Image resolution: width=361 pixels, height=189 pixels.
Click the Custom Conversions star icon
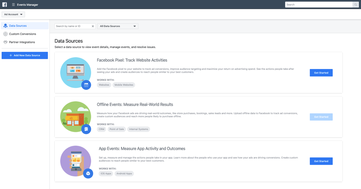(5, 34)
